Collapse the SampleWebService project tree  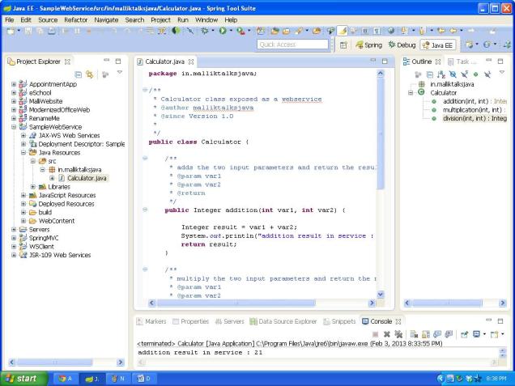tap(14, 127)
